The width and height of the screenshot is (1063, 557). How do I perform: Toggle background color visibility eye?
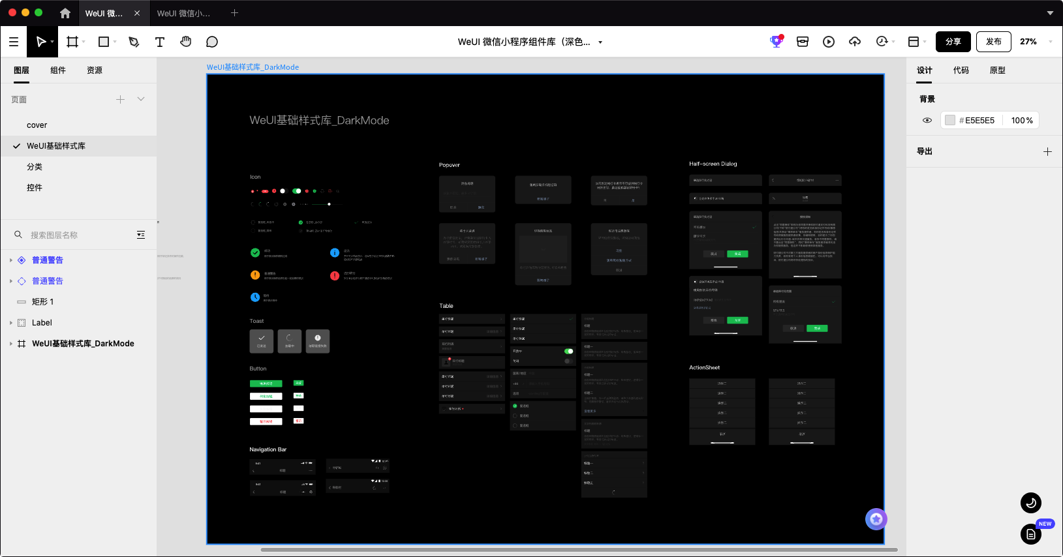click(927, 120)
